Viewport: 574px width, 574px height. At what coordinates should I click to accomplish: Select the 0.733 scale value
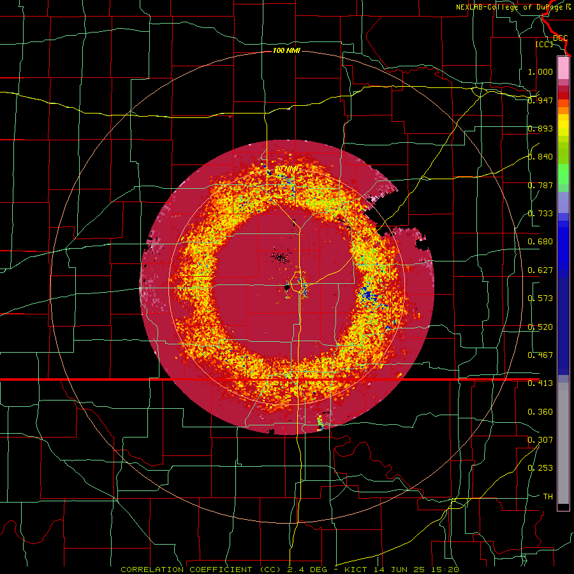point(540,213)
